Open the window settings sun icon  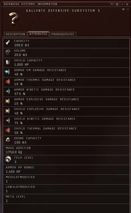[x=112, y=4]
